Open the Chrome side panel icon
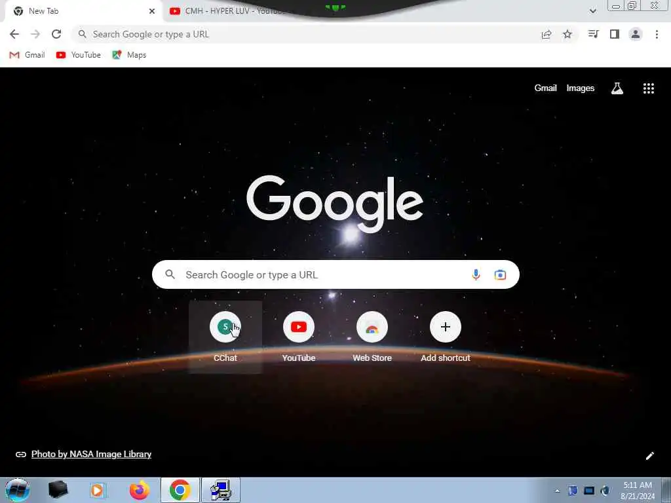Image resolution: width=671 pixels, height=503 pixels. point(615,34)
